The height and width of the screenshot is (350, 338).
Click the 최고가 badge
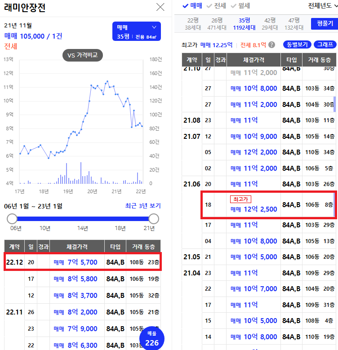pyautogui.click(x=240, y=199)
